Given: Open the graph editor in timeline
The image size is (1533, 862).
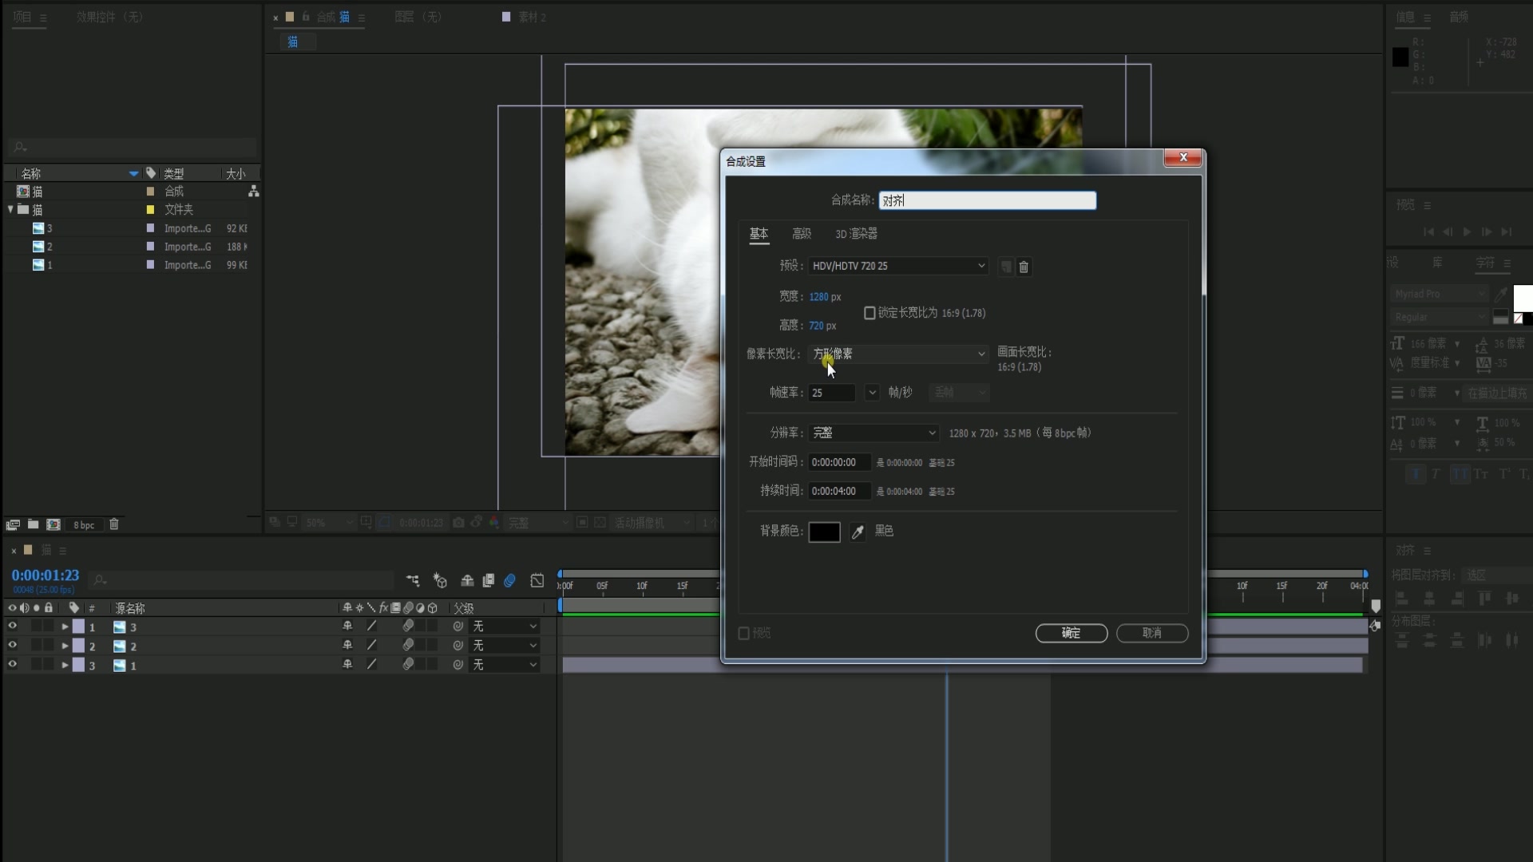Looking at the screenshot, I should [x=537, y=580].
